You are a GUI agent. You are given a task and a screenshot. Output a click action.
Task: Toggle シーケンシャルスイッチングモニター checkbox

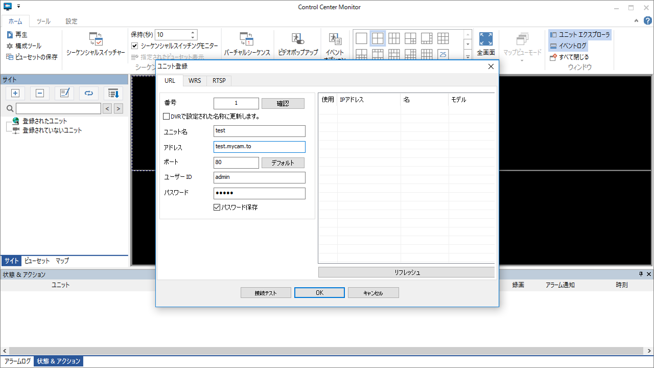[135, 46]
